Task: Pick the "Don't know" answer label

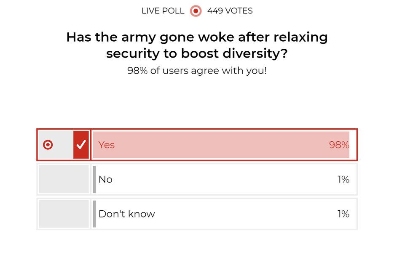Action: [x=126, y=214]
